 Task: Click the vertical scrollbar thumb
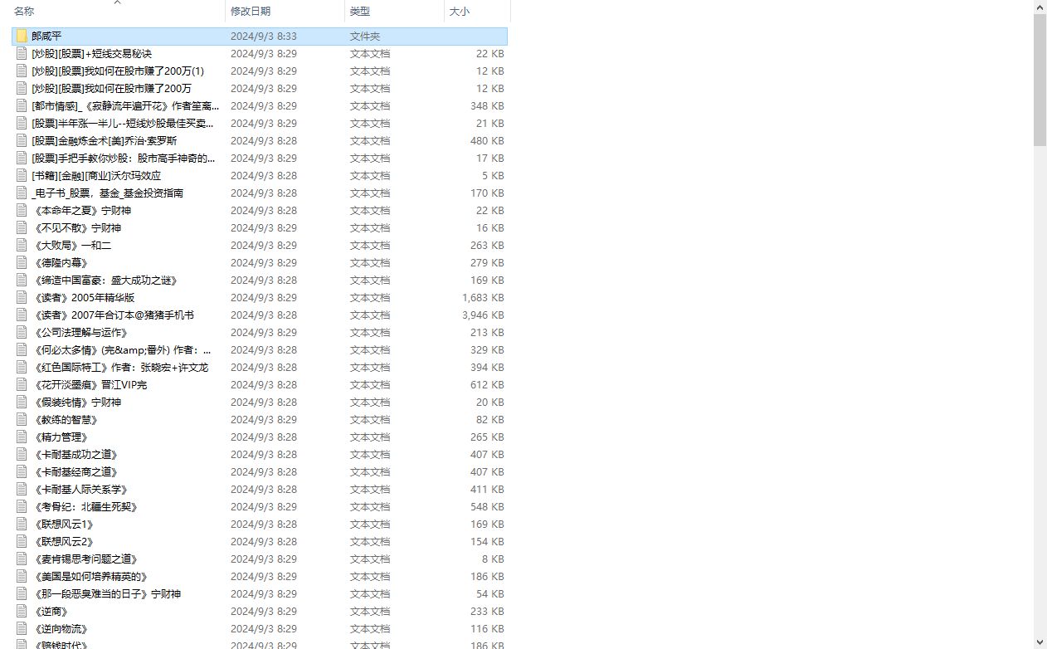(1040, 80)
